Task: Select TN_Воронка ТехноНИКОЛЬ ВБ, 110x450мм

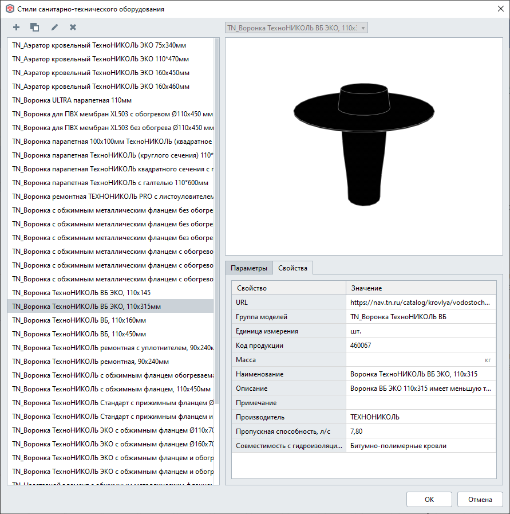Action: click(110, 334)
